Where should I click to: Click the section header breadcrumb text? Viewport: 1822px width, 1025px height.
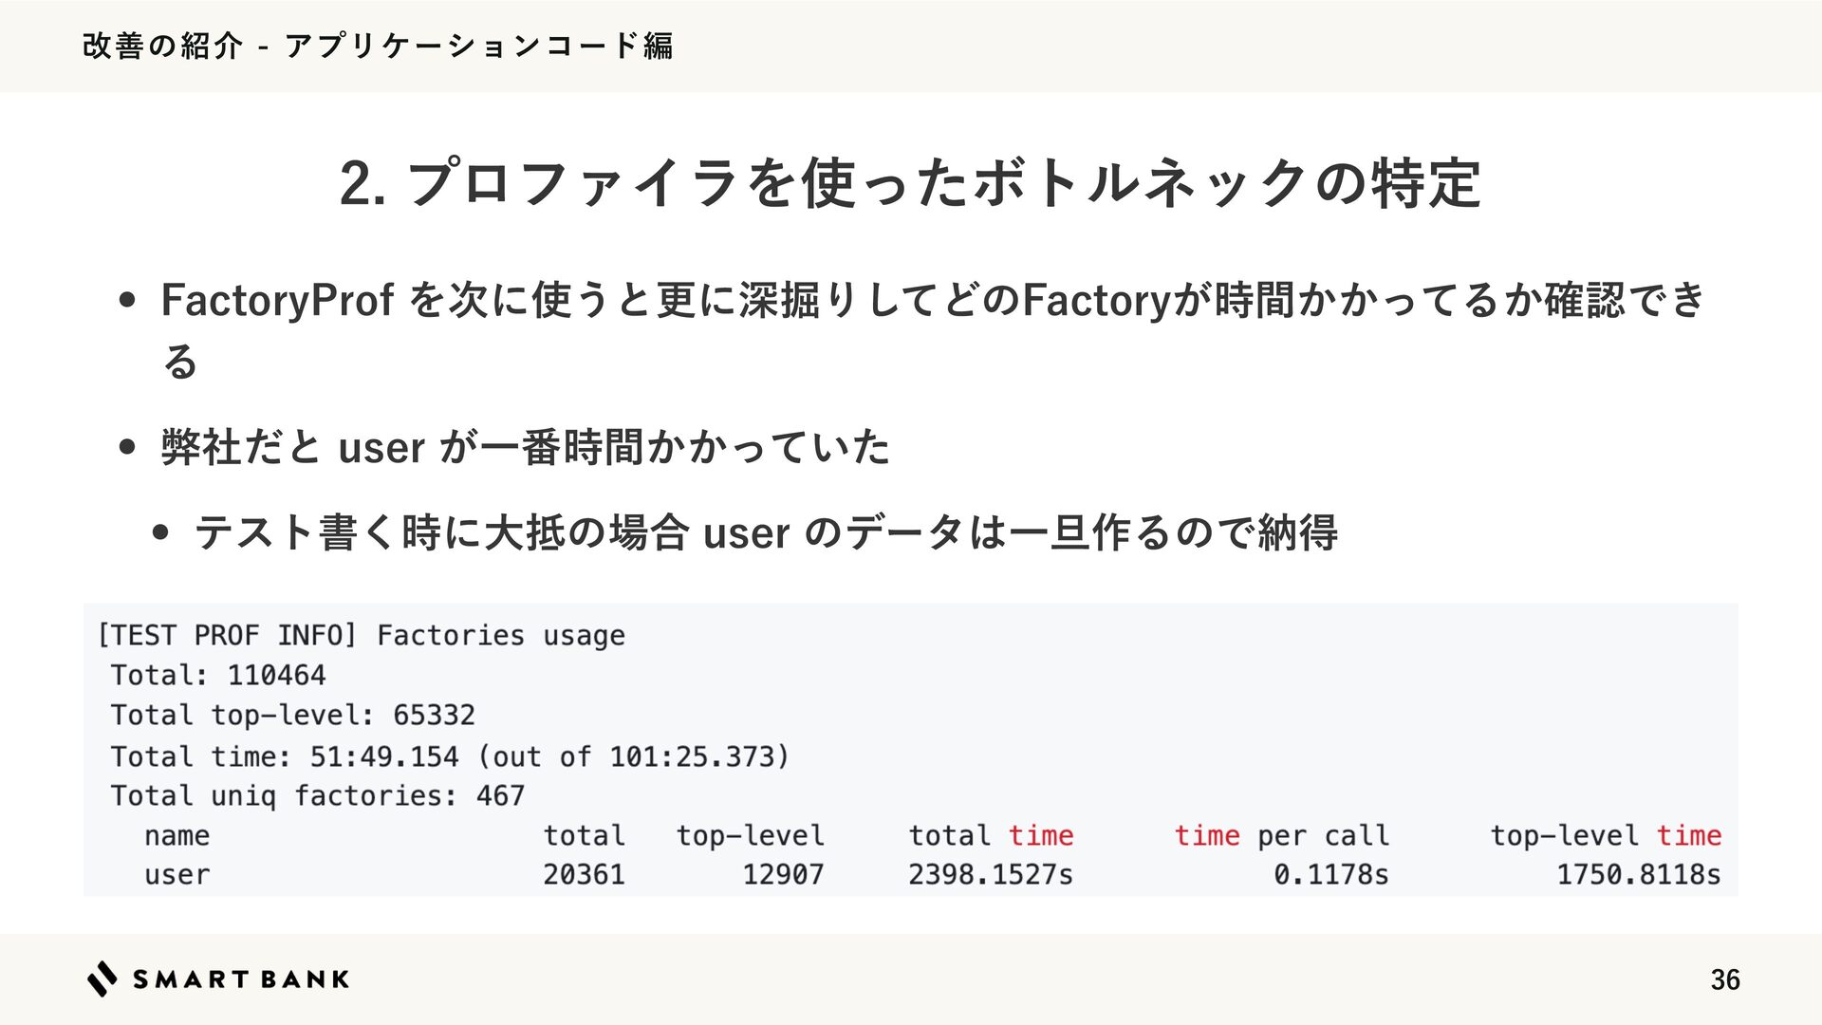point(378,46)
